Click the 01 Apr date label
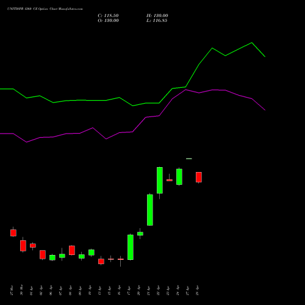 point(31,290)
